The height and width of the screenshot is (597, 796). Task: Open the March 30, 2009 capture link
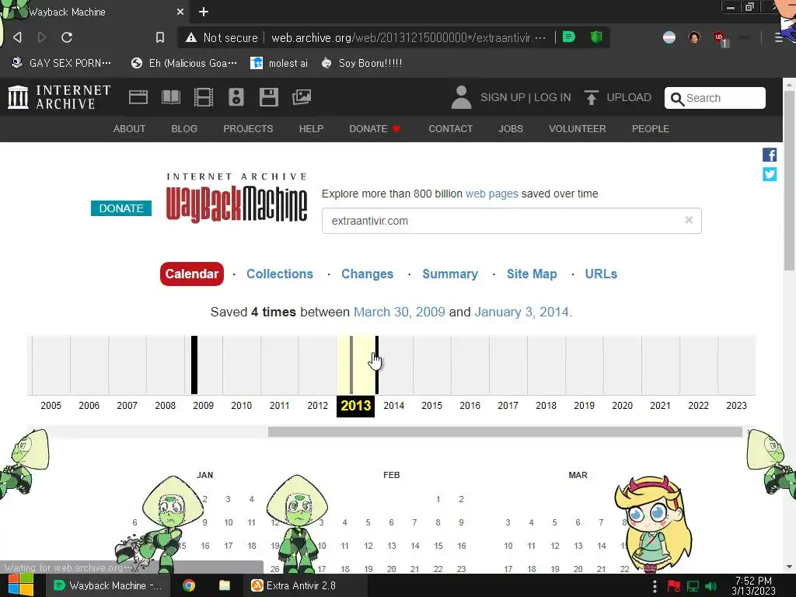pos(399,312)
